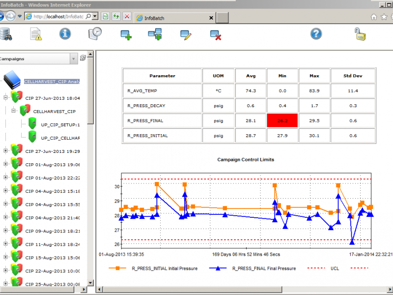Image resolution: width=393 pixels, height=295 pixels.
Task: Click the blue book CELLHARVEST_CIP icon
Action: [x=12, y=80]
